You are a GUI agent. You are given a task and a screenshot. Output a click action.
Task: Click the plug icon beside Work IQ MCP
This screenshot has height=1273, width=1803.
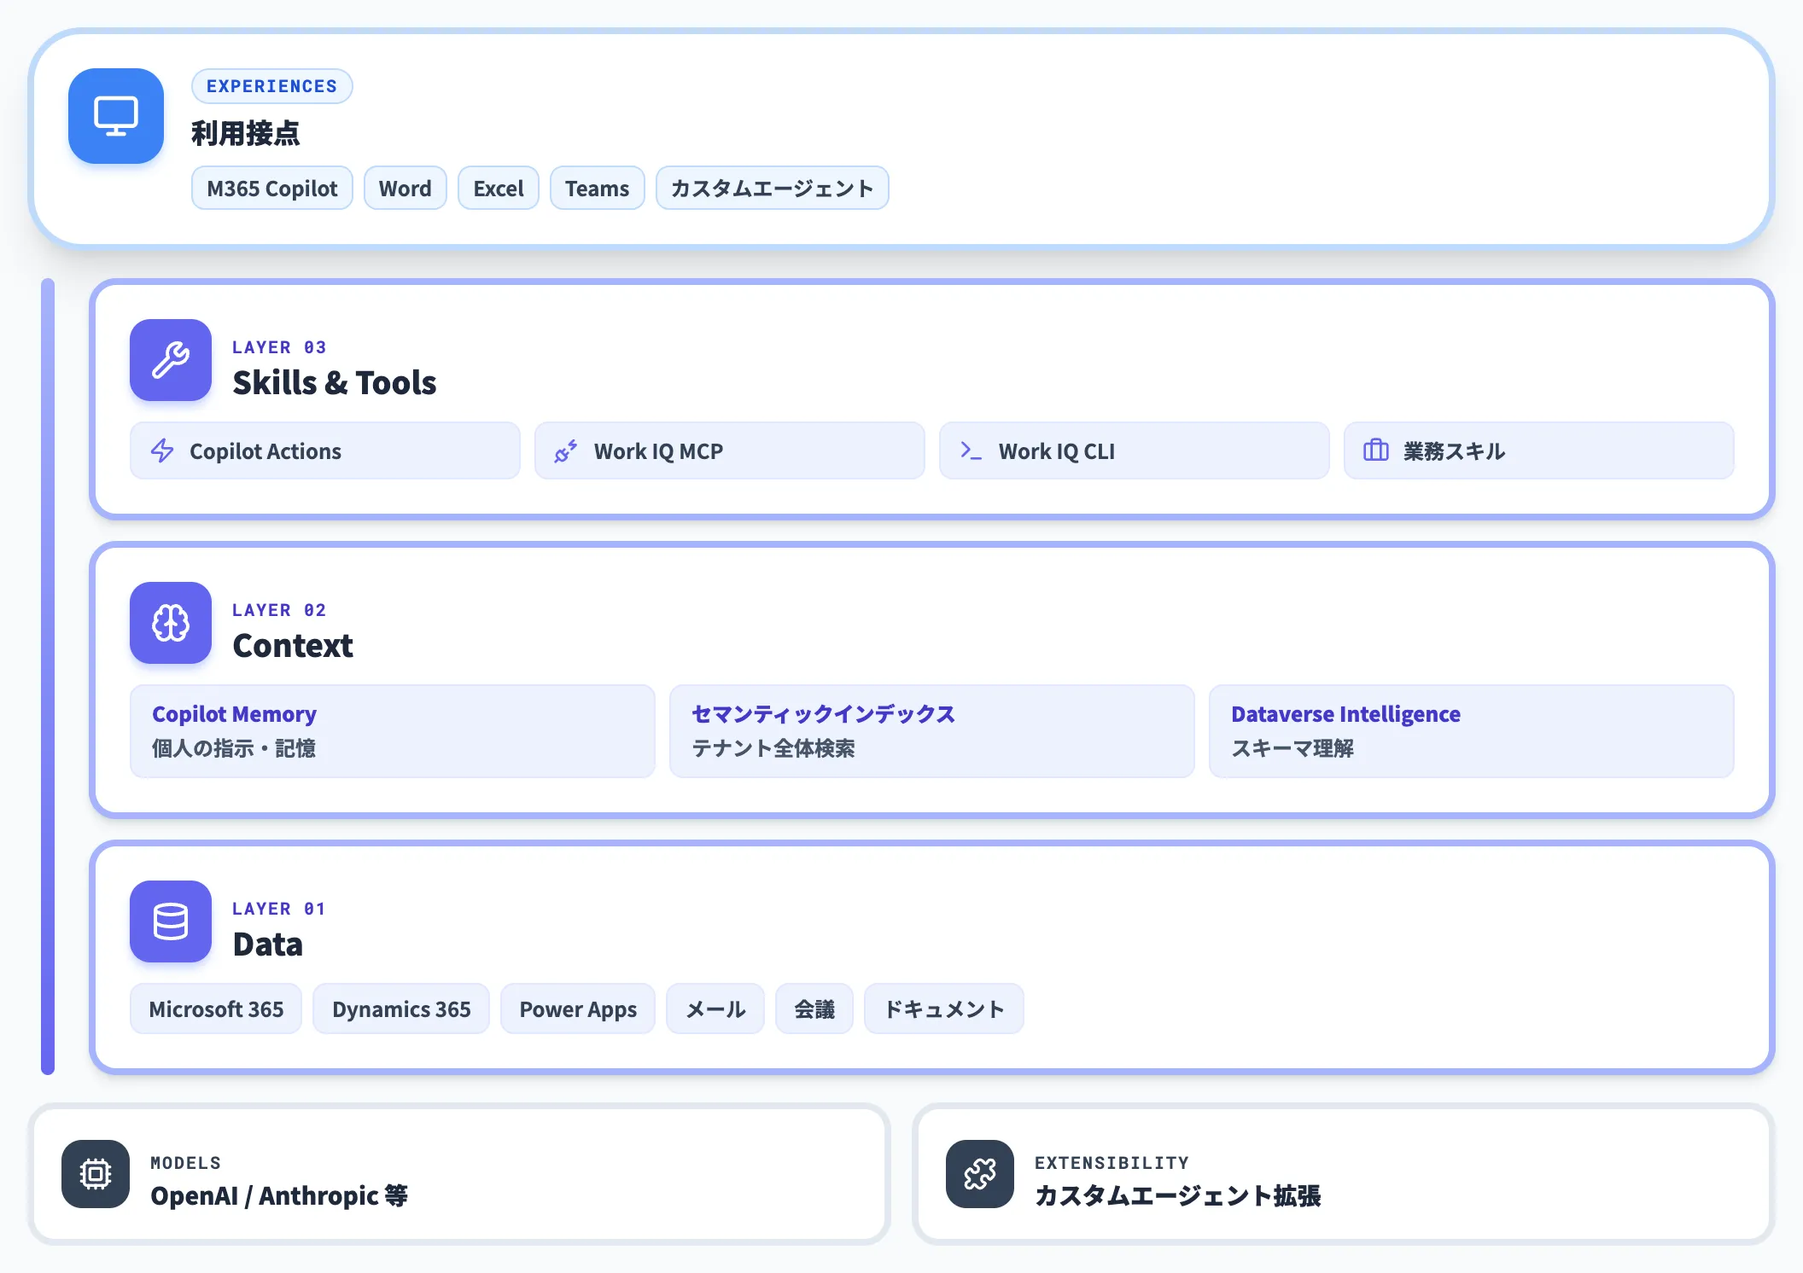click(566, 450)
